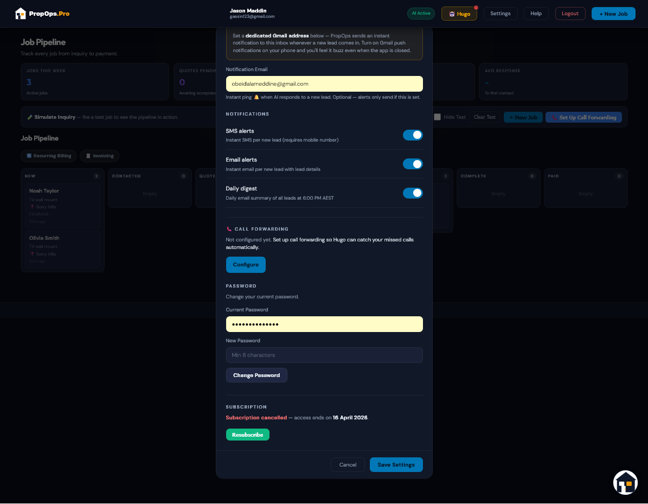Image resolution: width=648 pixels, height=504 pixels.
Task: Cancel the settings dialog
Action: pyautogui.click(x=348, y=465)
